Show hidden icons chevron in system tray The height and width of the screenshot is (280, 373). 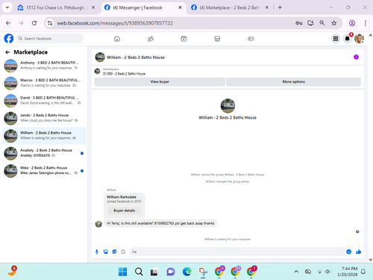[x=296, y=272]
